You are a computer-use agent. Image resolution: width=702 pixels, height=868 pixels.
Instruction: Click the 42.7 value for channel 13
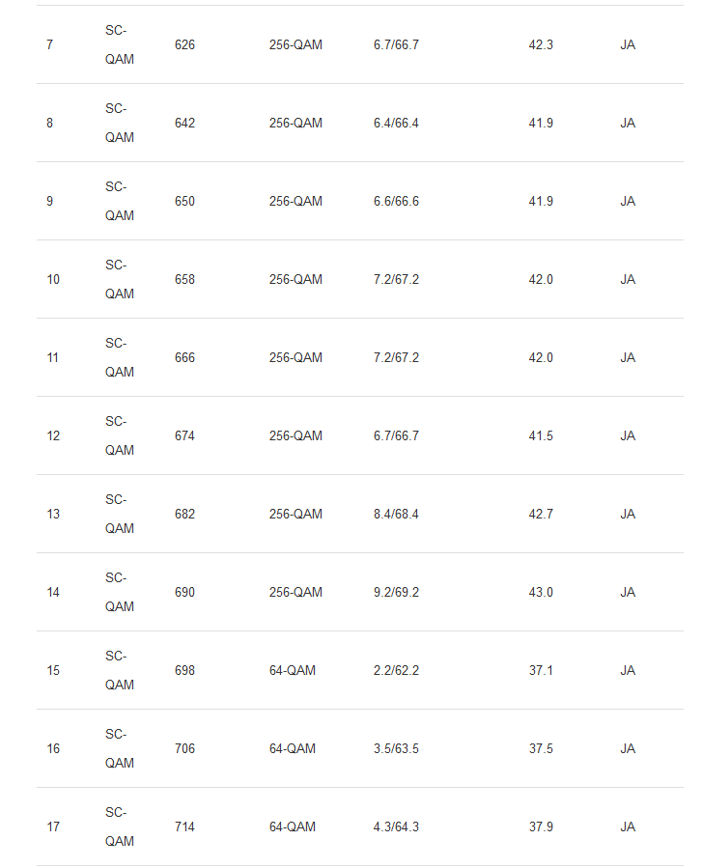coord(541,515)
